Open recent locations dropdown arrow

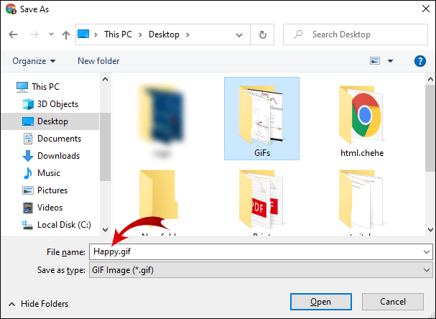(51, 34)
